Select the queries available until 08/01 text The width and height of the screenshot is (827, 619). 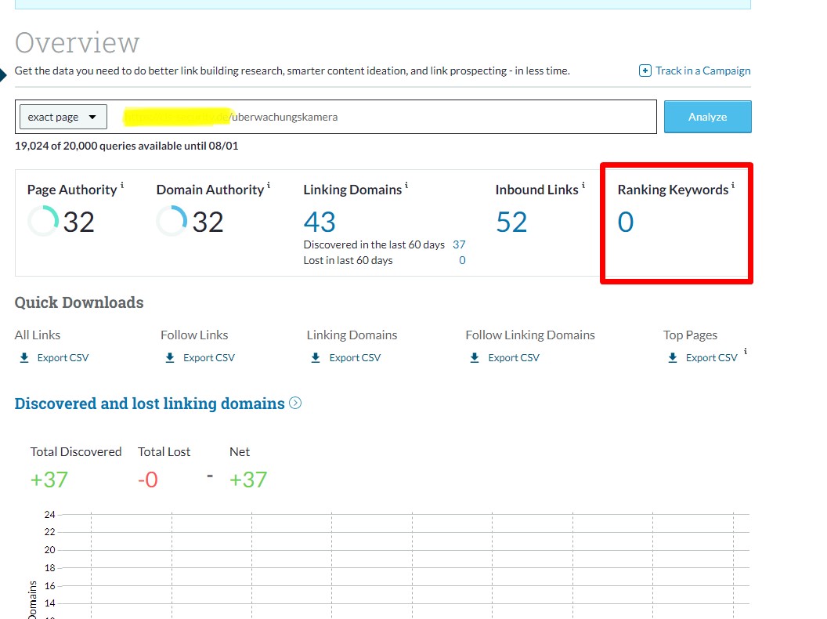[127, 146]
